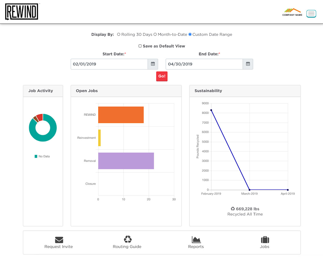Click the REWIND logo

22,12
